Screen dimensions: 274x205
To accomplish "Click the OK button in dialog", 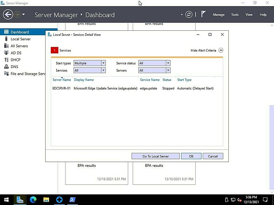I will [191, 156].
